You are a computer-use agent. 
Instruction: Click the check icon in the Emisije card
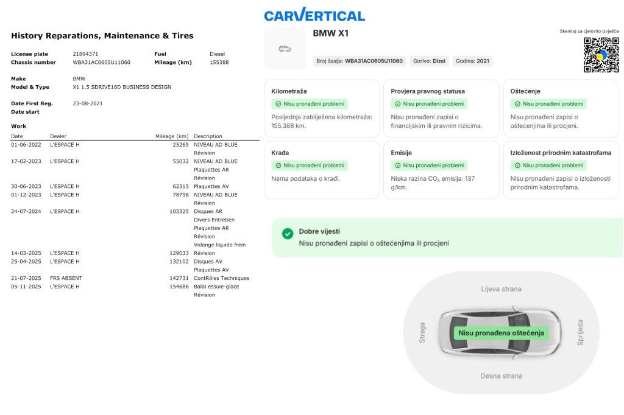398,166
